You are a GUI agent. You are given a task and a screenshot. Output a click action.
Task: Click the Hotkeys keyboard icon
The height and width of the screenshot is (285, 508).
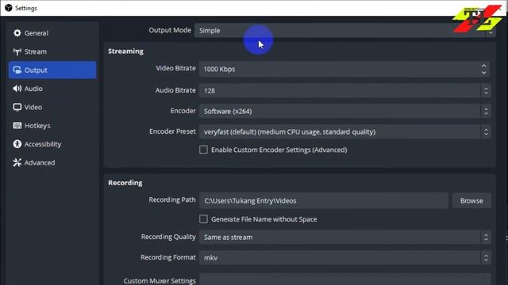tap(17, 125)
